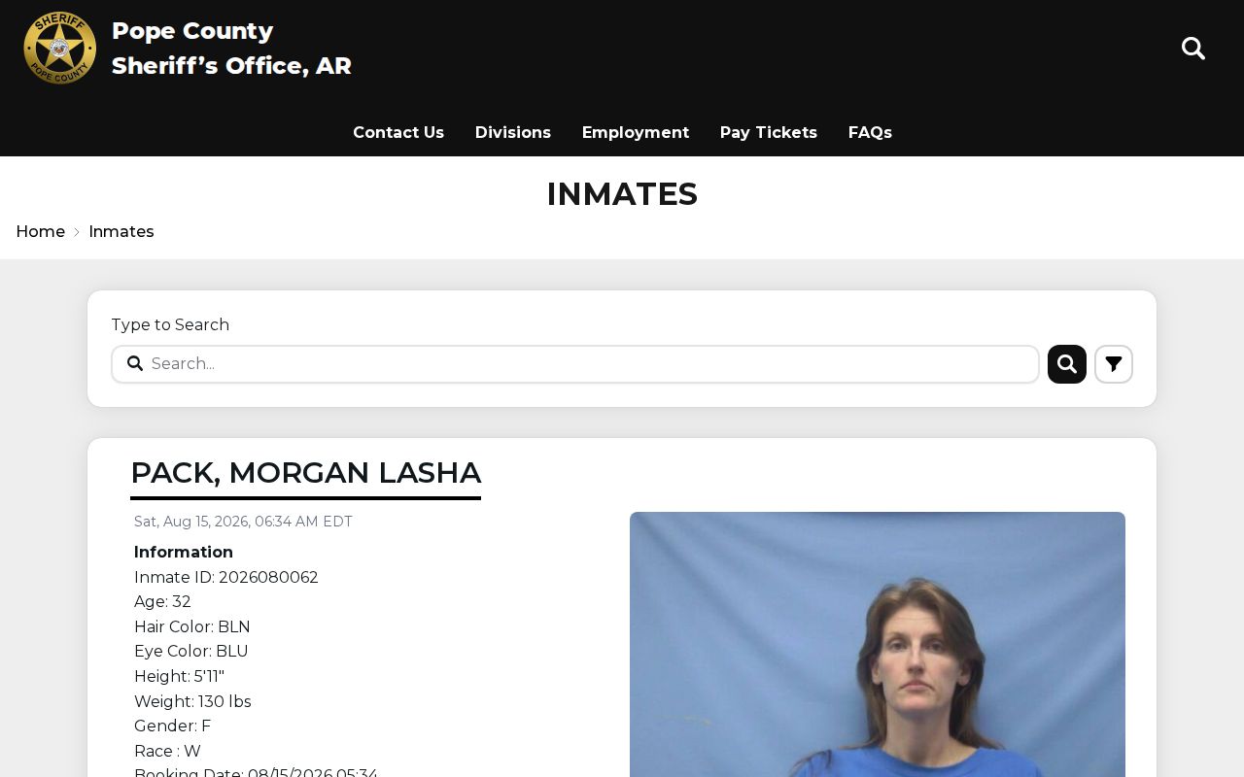Submit inmate search with black magnifier button

pyautogui.click(x=1067, y=364)
